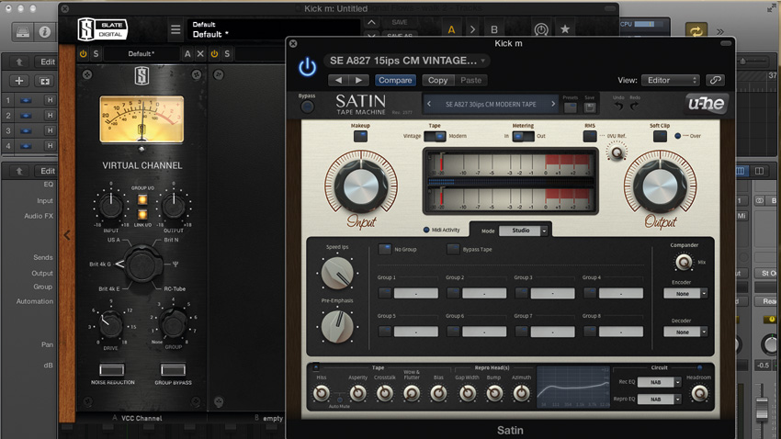Click the Speed ips knob

pos(337,274)
